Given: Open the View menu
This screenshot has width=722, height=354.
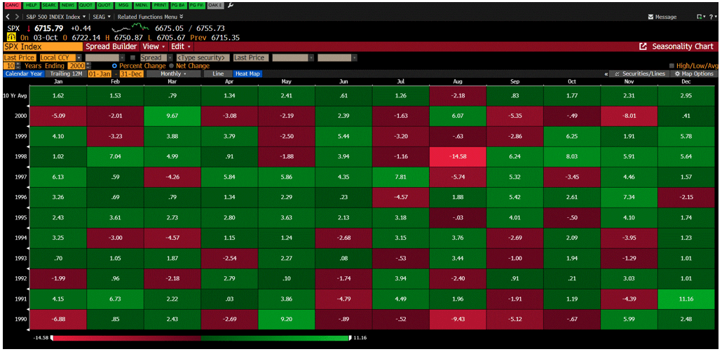Looking at the screenshot, I should click(x=153, y=46).
